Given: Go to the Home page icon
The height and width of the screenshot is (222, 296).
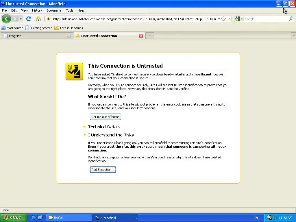Looking at the screenshot, I should click(38, 19).
